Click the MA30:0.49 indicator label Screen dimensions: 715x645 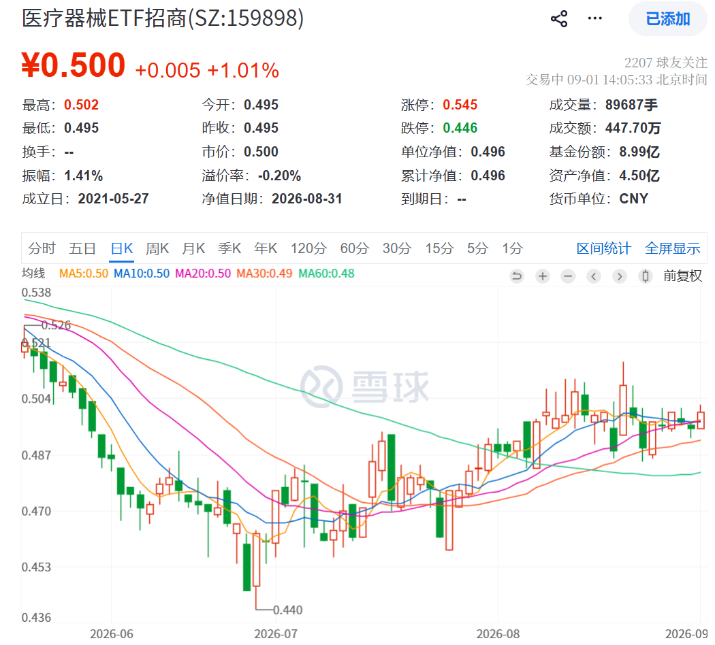click(264, 274)
